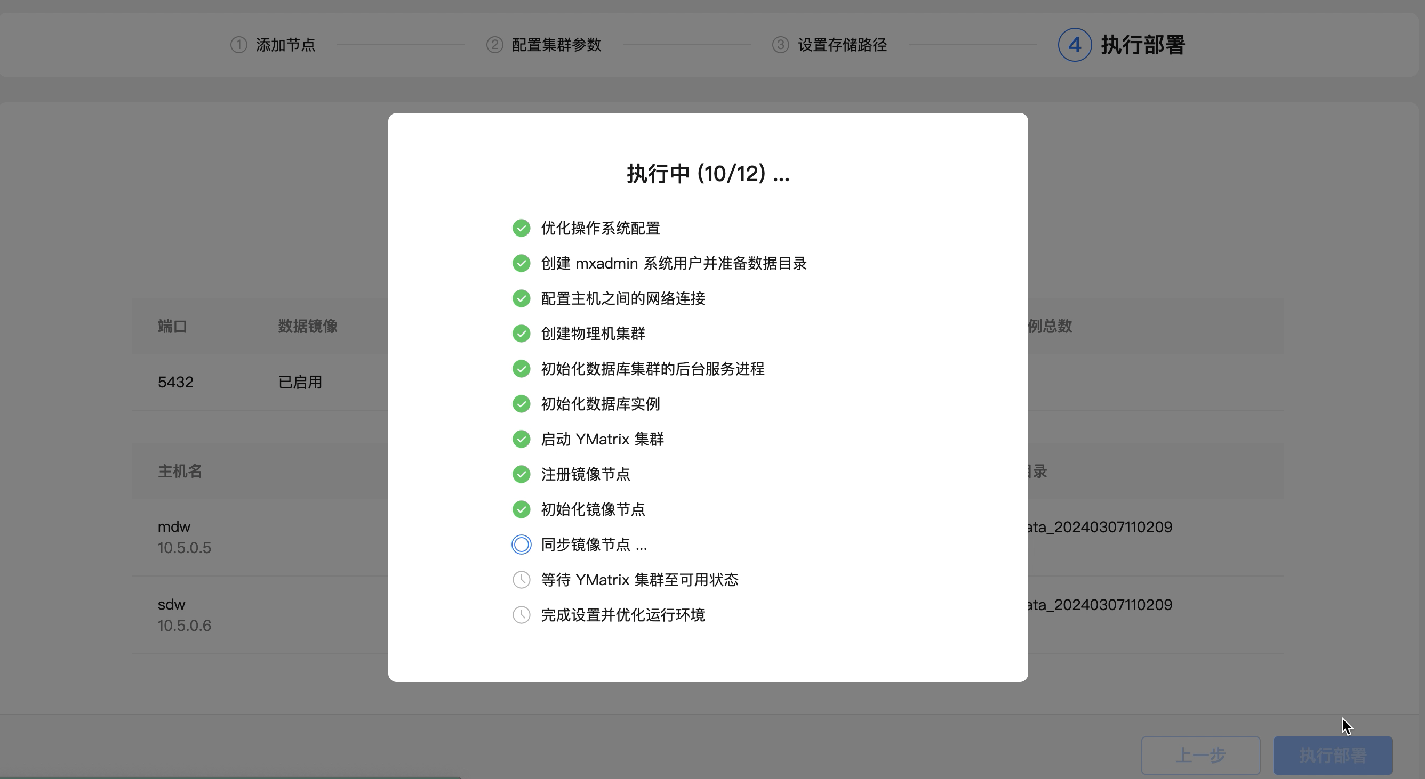Click the check icon next to 创建 mxadmin 系统用户并准备数据目录
Viewport: 1425px width, 779px height.
click(x=521, y=263)
